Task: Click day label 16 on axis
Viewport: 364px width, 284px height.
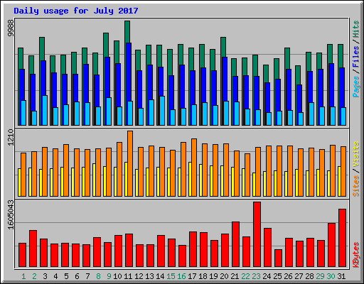Action: point(181,276)
